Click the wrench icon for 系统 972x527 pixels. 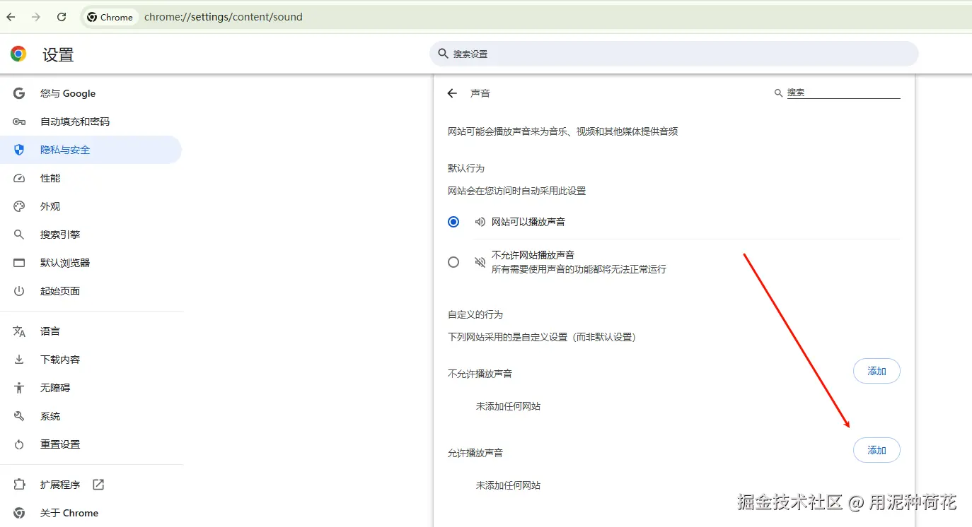pos(19,416)
